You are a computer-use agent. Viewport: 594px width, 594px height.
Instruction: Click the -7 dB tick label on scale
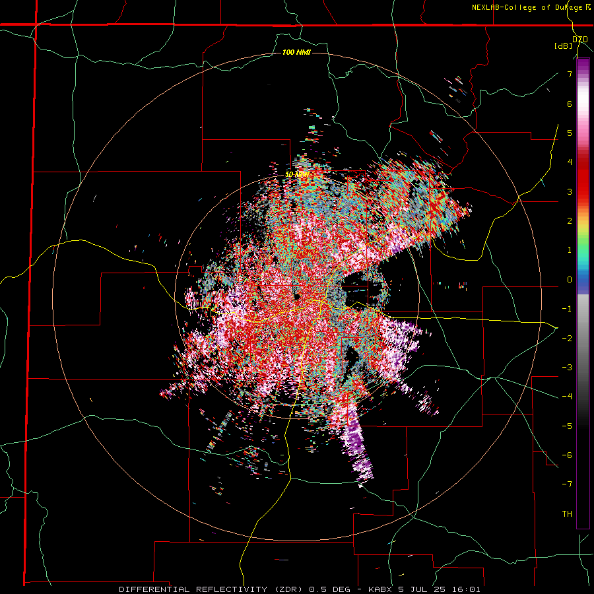tap(567, 484)
